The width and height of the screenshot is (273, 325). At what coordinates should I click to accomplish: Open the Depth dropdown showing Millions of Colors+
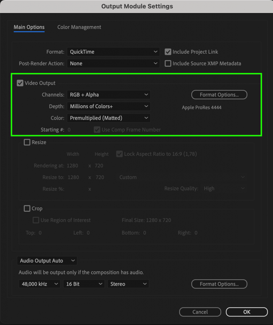[109, 106]
